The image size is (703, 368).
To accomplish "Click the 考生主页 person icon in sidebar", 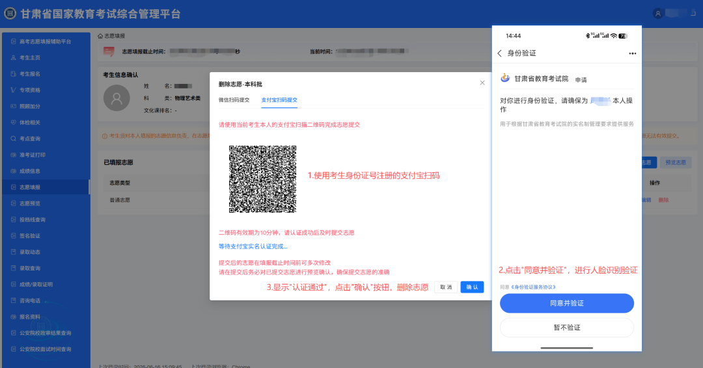I will click(x=14, y=57).
